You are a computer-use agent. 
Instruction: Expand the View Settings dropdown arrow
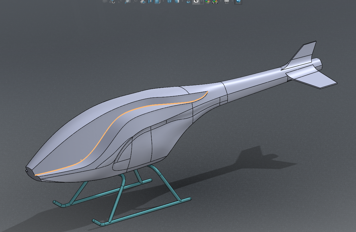pos(232,1)
